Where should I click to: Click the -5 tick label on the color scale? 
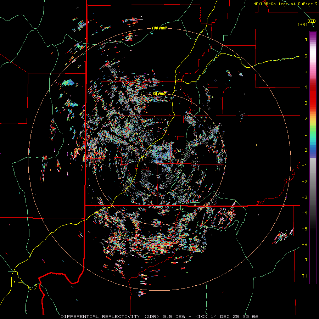(304, 229)
